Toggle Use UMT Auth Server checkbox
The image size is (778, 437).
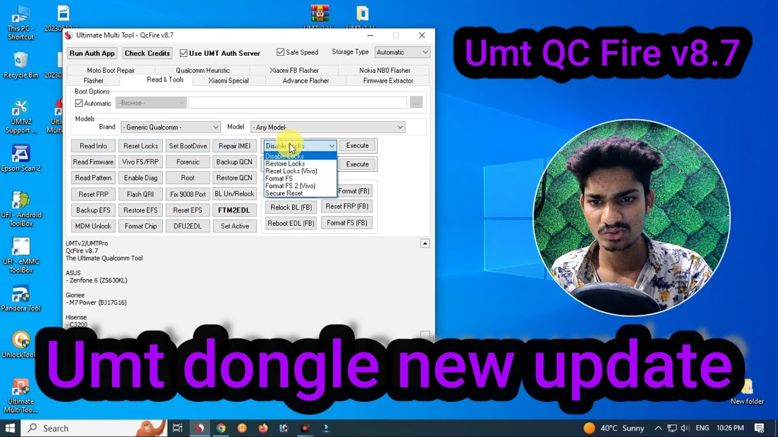(184, 53)
